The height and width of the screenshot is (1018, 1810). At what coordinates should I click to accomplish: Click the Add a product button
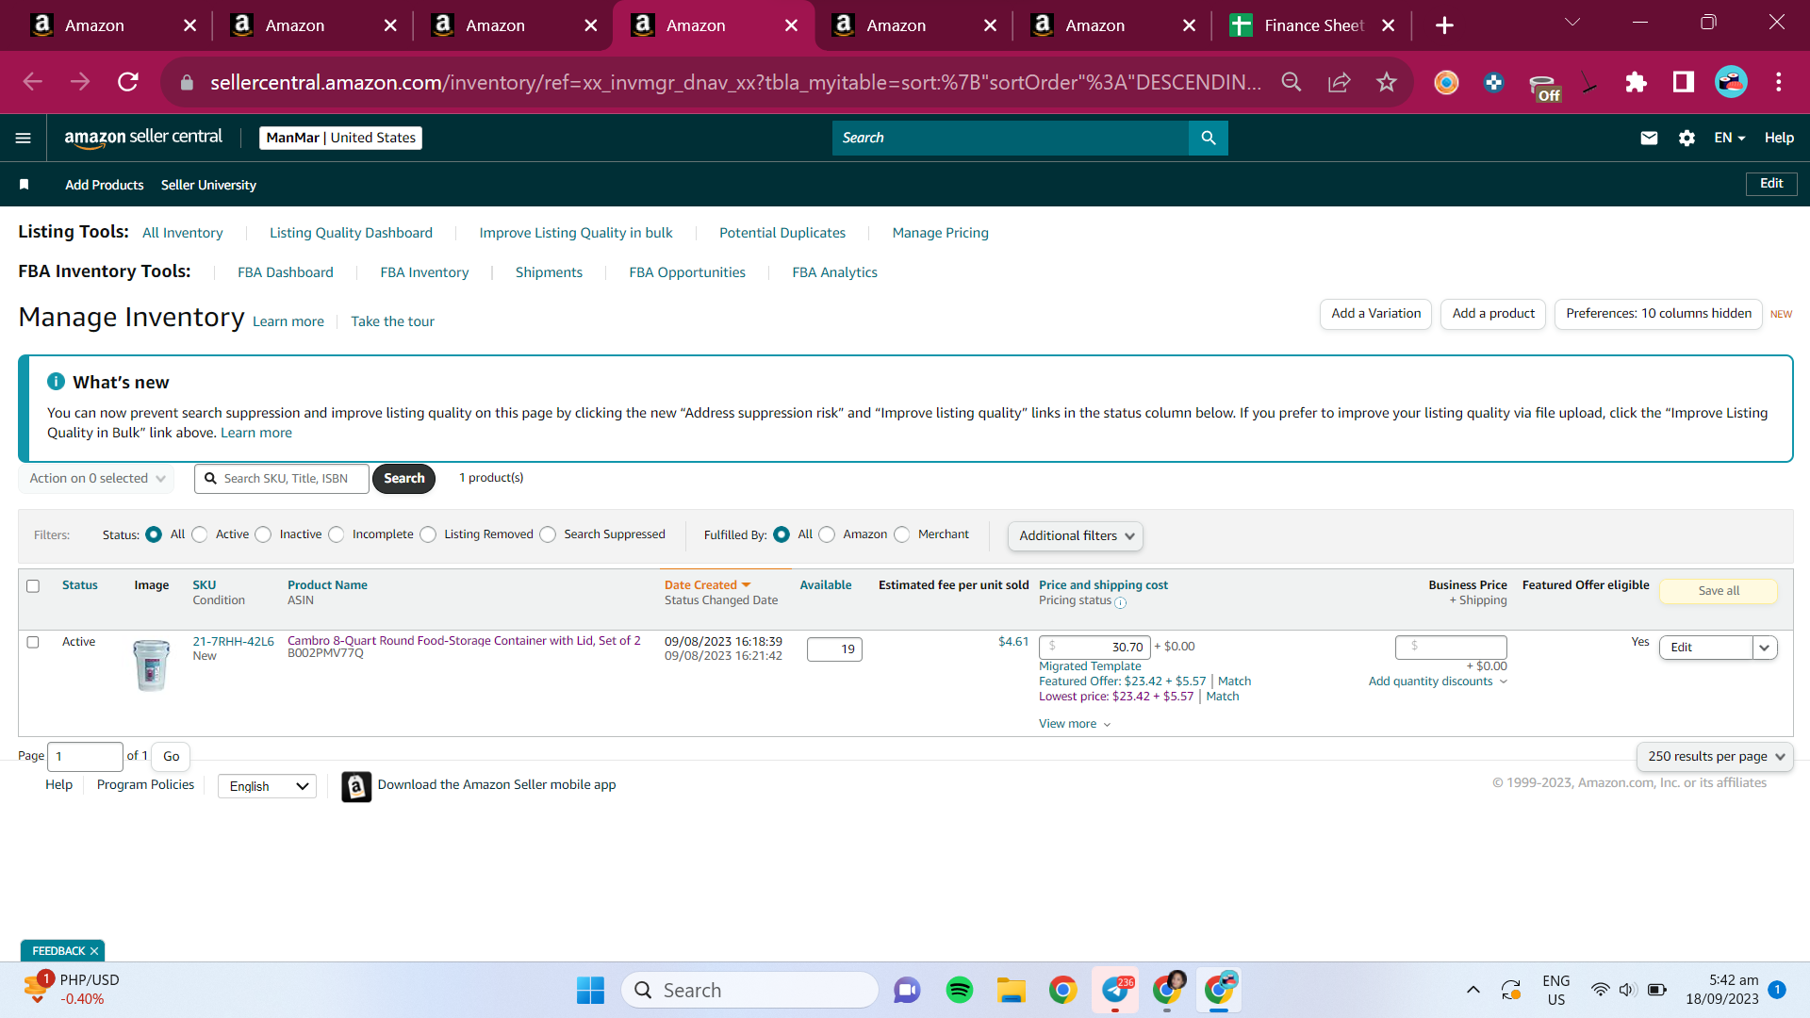1493,314
